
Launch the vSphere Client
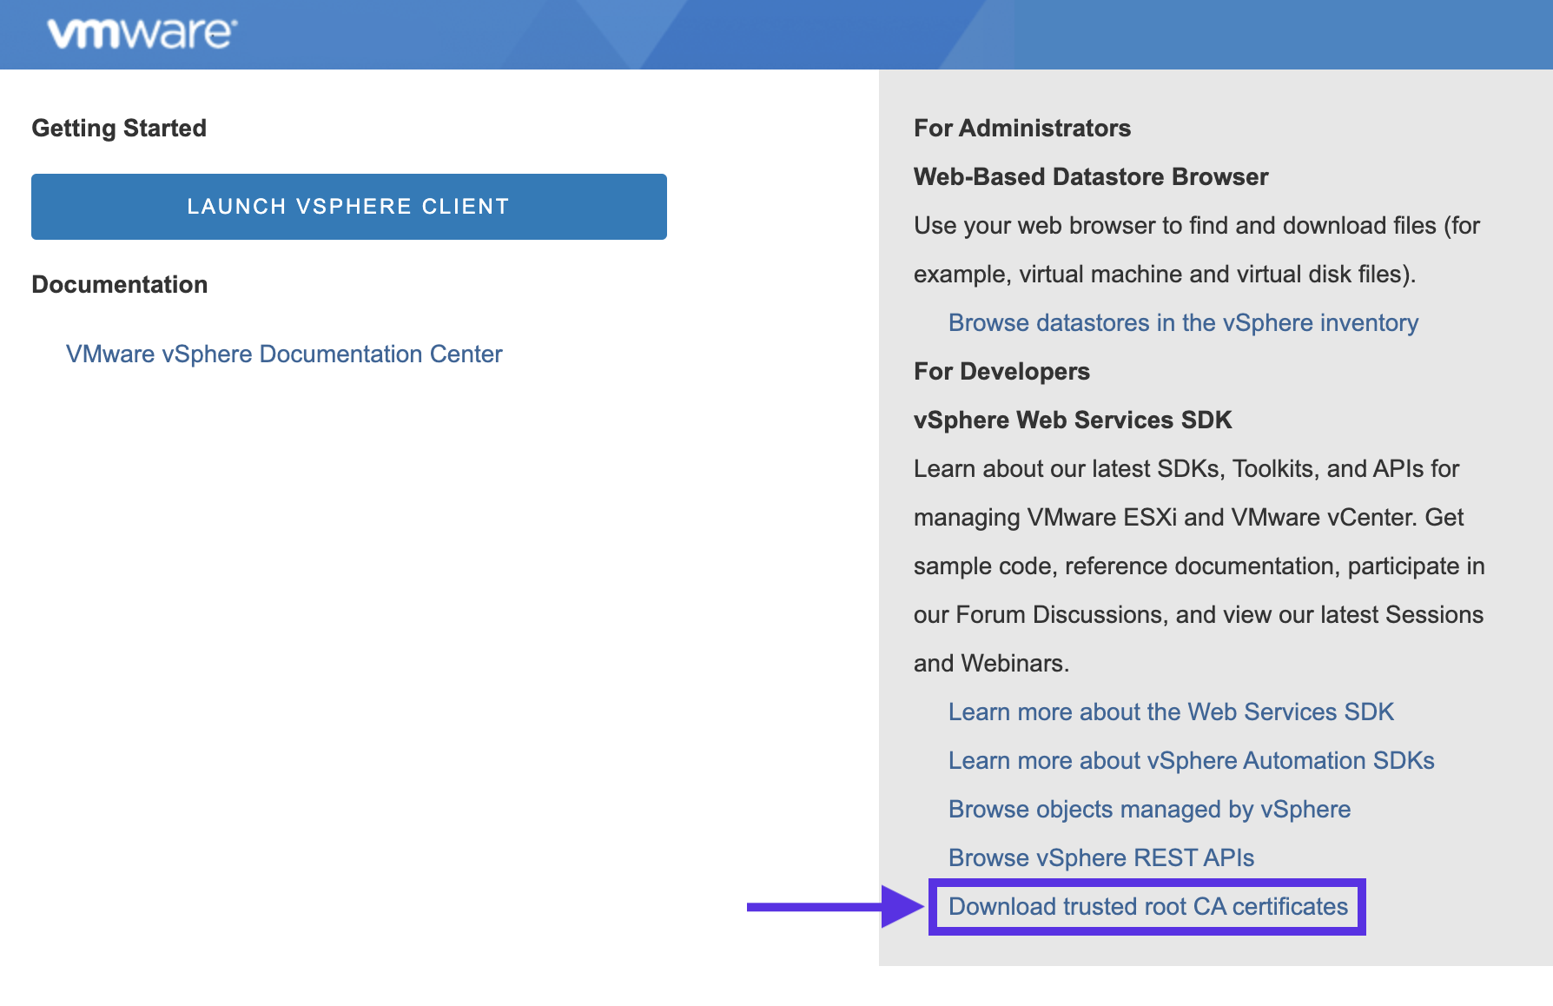349,207
